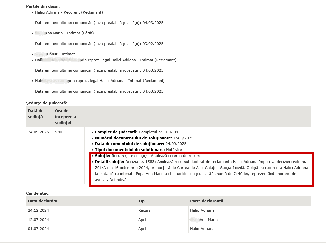Click the "Căi de atac" heading
This screenshot has width=326, height=243.
click(38, 193)
